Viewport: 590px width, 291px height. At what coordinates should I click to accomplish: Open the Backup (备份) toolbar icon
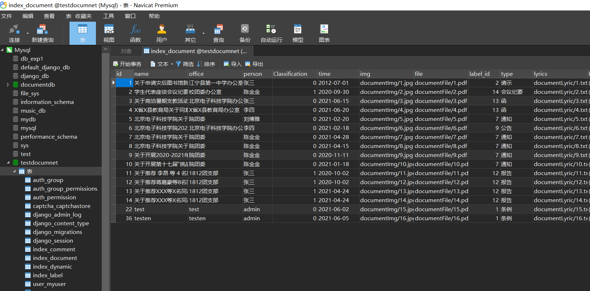coord(245,33)
